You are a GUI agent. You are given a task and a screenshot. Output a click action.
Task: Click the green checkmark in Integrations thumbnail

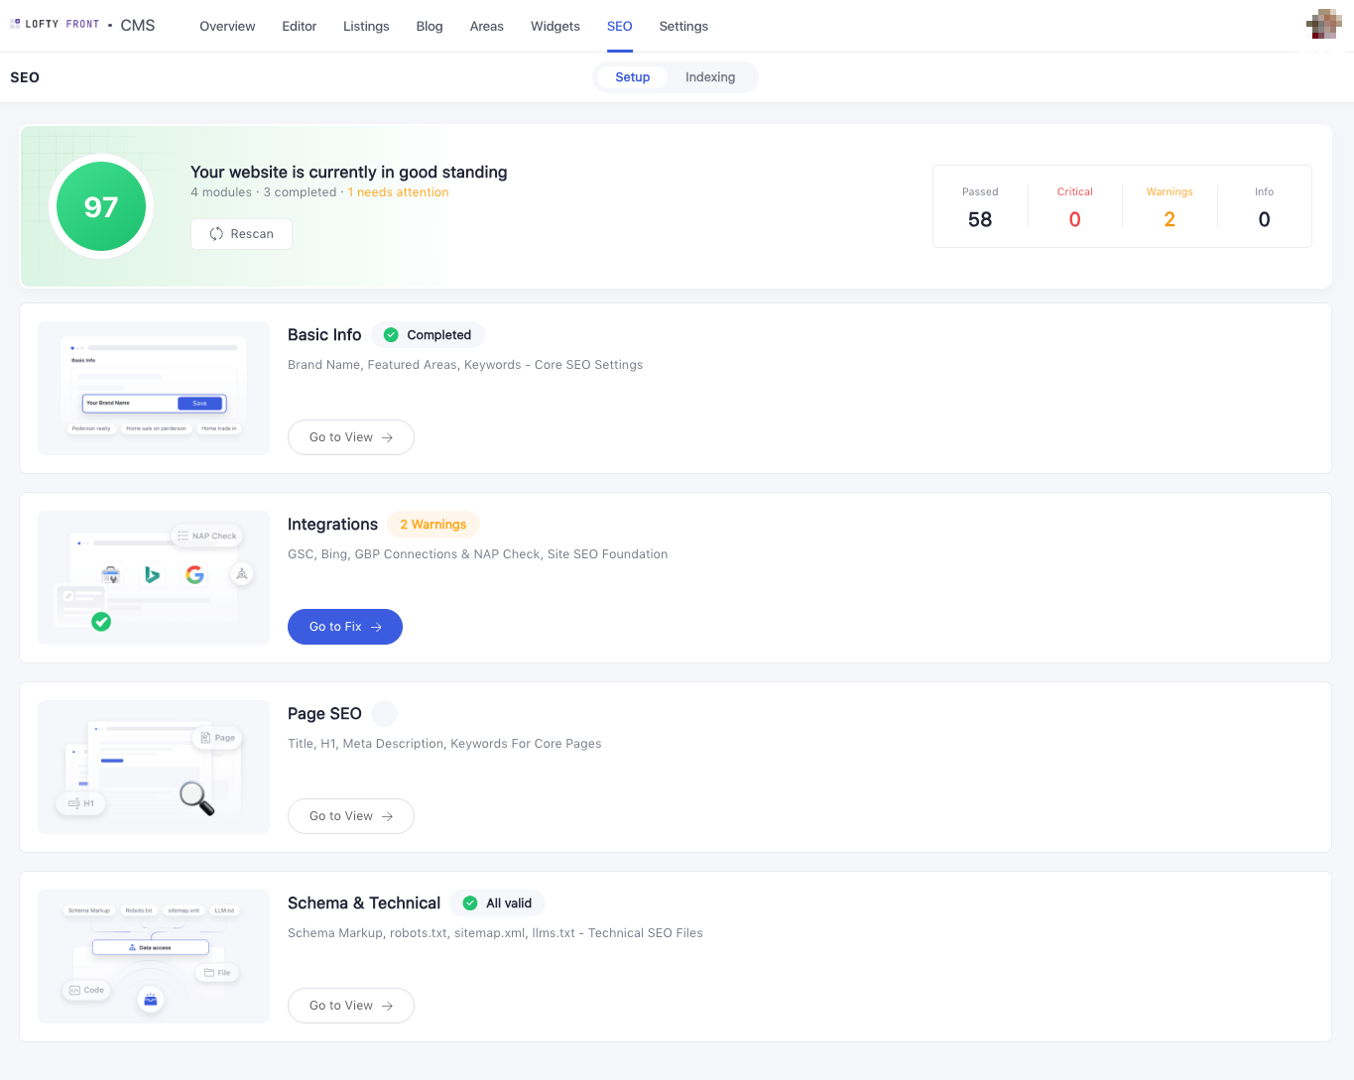[x=101, y=622]
